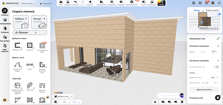Open the Изображения gallery
The image size is (223, 105).
tap(152, 2)
